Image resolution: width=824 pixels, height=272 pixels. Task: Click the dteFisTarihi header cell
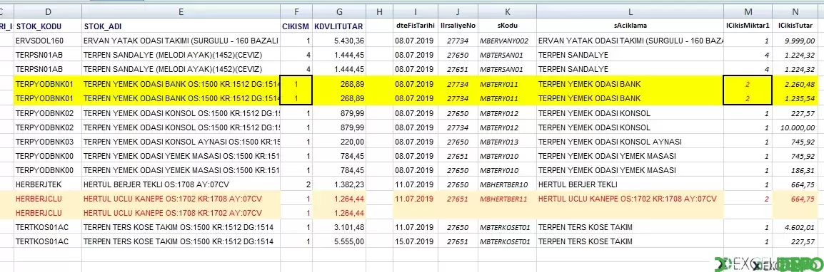coord(415,26)
